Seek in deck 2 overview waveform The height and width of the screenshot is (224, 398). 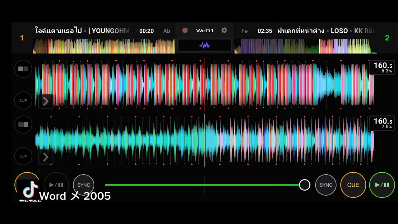[305, 46]
